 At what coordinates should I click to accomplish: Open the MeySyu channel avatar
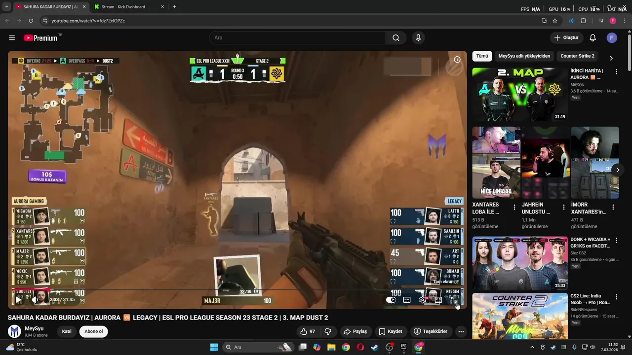click(14, 331)
